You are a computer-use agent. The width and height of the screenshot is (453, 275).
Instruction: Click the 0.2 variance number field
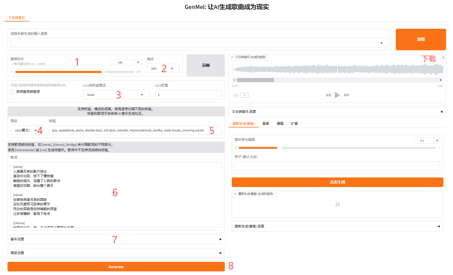pos(424,141)
